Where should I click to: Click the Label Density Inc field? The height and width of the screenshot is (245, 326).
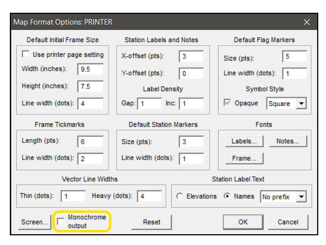coord(191,104)
